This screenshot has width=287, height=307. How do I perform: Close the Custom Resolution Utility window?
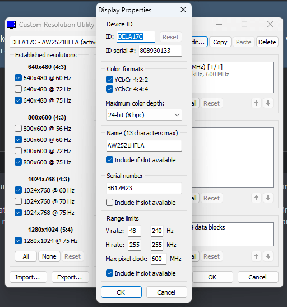pos(270,24)
